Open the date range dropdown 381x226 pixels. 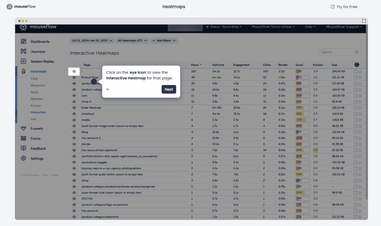tap(92, 41)
